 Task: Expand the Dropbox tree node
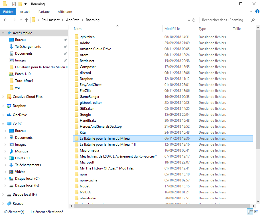tap(3, 106)
